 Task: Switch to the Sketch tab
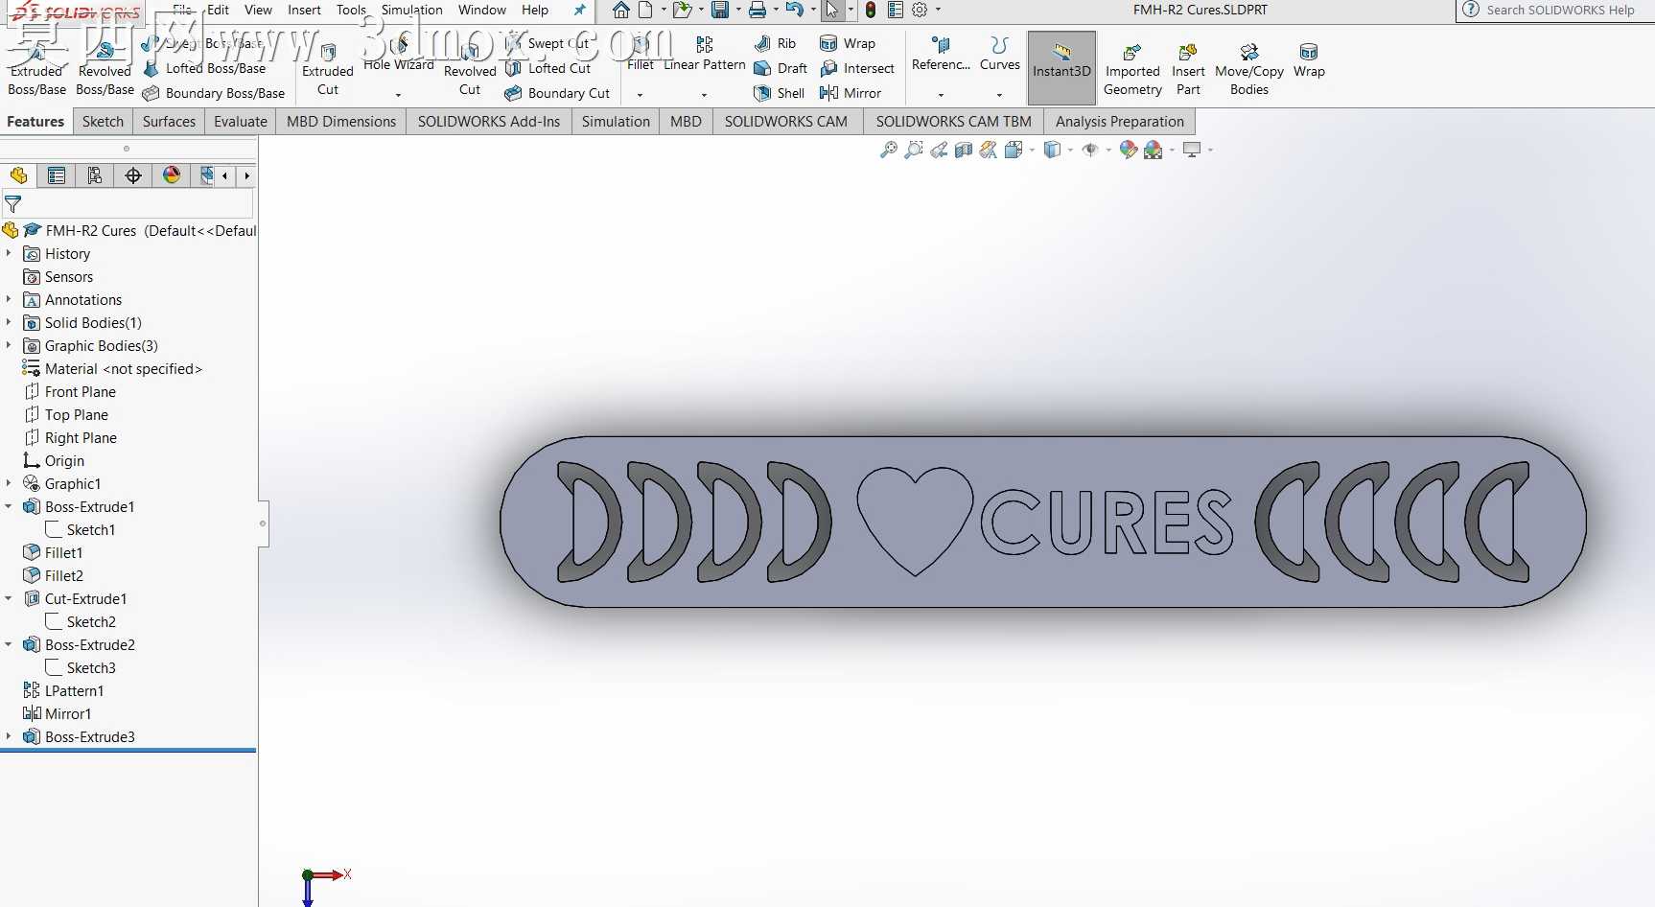click(x=103, y=122)
